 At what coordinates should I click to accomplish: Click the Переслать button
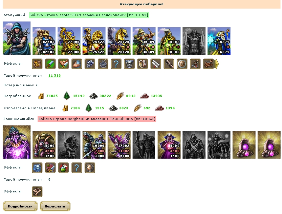[x=55, y=206]
